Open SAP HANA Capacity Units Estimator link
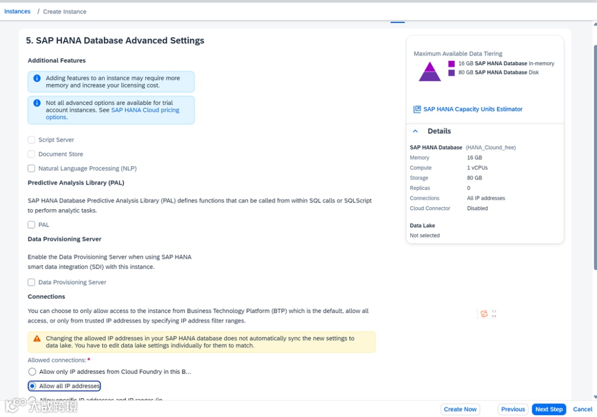This screenshot has width=597, height=417. coord(473,109)
